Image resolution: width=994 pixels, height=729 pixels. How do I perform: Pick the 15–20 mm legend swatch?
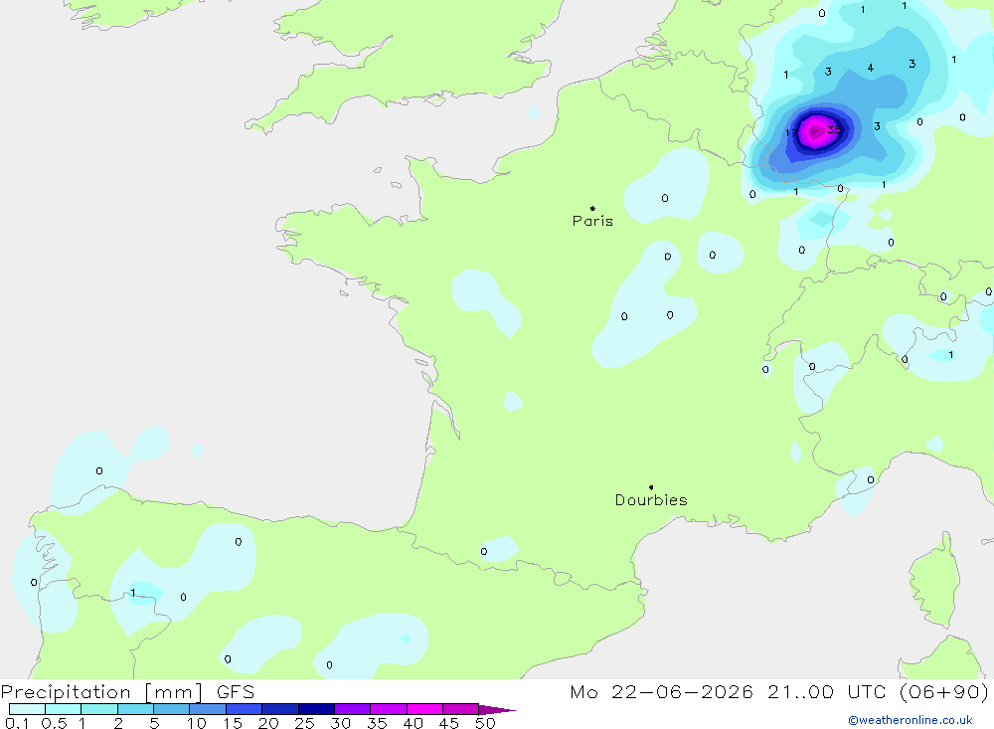245,709
